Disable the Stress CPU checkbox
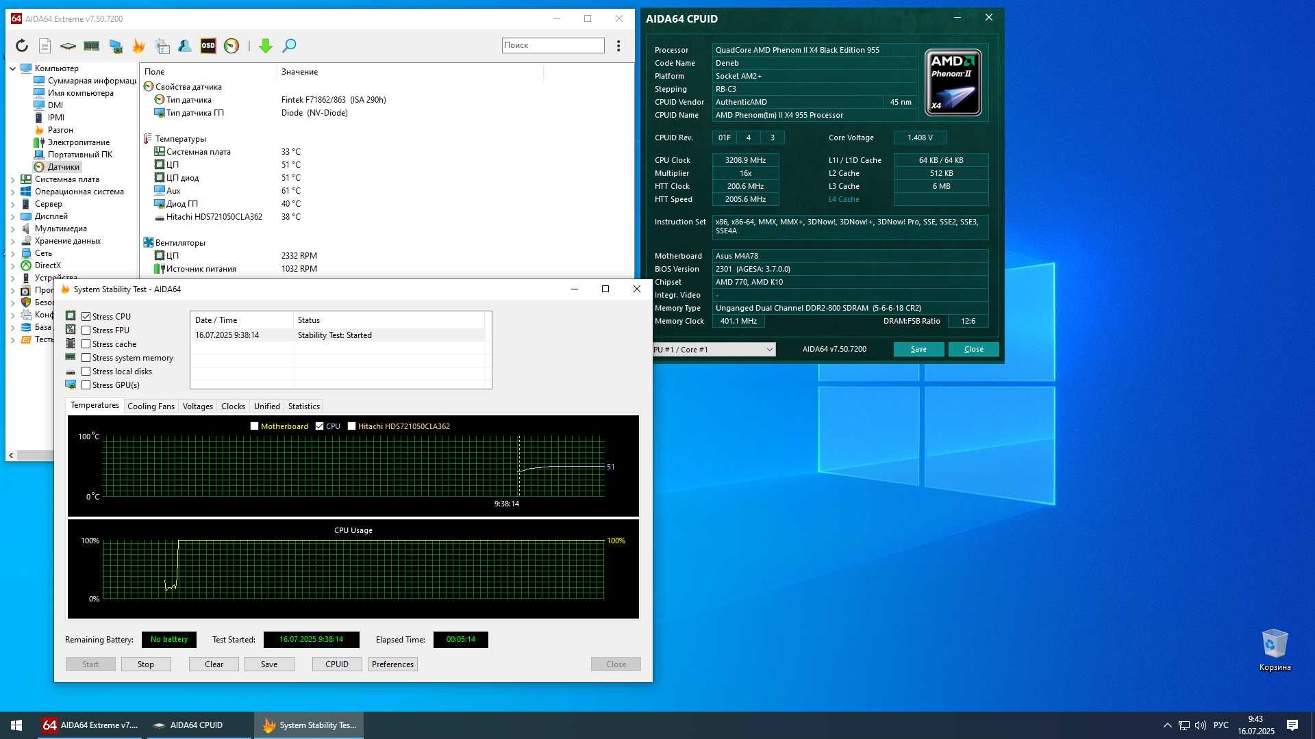This screenshot has height=739, width=1315. click(x=86, y=317)
